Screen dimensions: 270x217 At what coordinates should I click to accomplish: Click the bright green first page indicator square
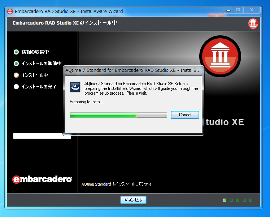[x=225, y=200]
